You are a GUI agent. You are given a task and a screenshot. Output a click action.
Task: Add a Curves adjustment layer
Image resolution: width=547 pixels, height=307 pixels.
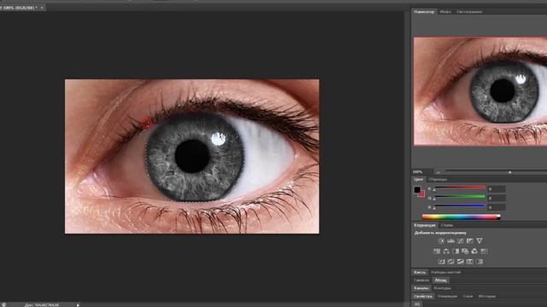click(x=461, y=240)
